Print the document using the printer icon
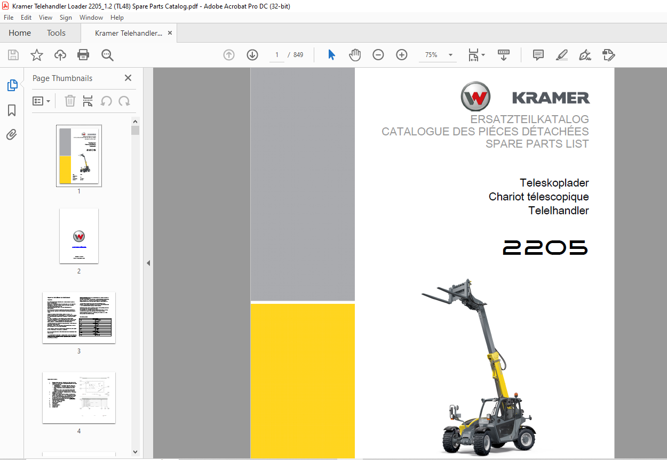This screenshot has width=667, height=460. (x=83, y=55)
